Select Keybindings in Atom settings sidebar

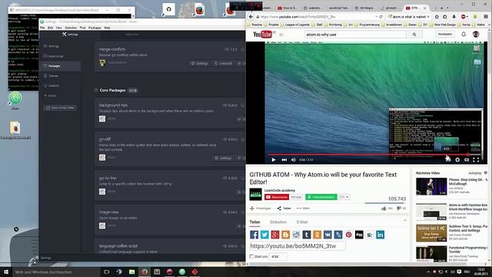56,56
